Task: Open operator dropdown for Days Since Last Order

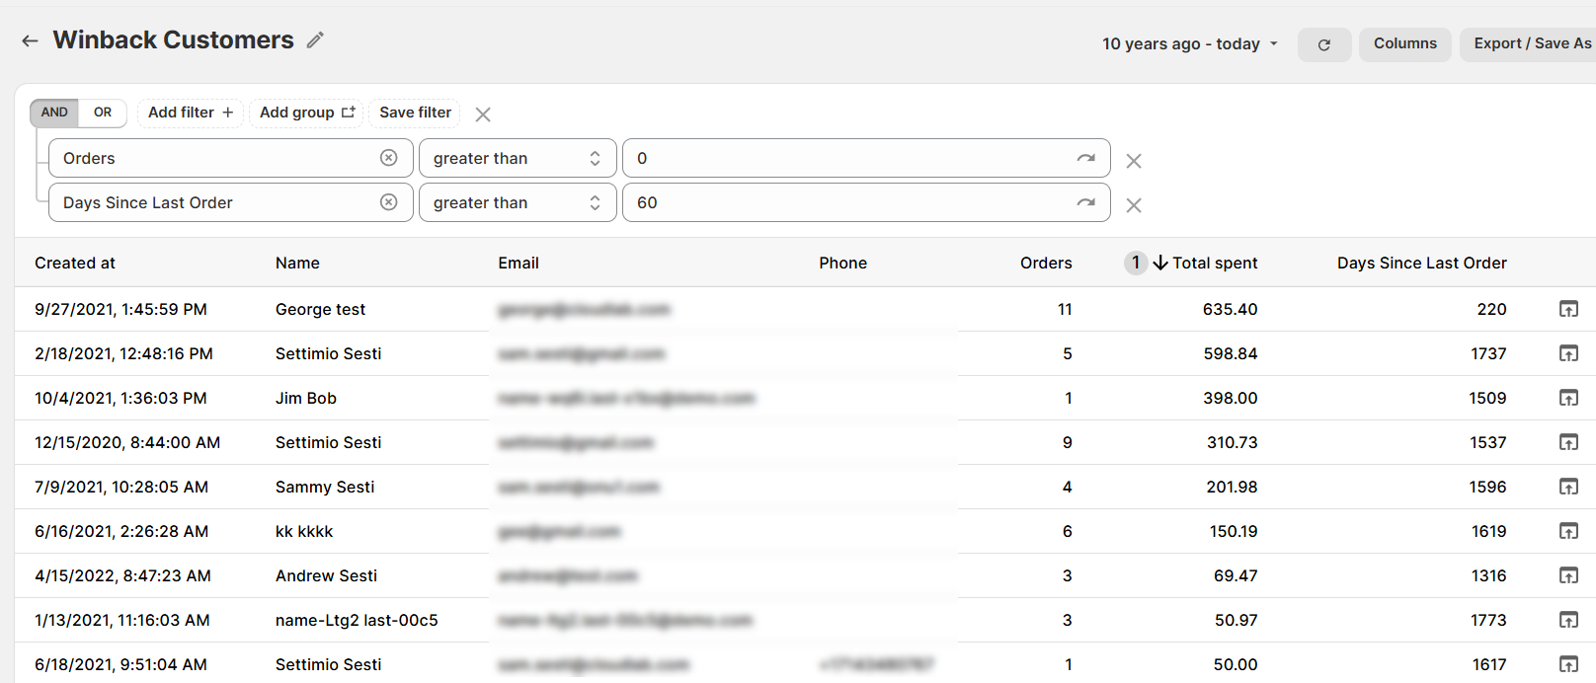Action: 517,202
